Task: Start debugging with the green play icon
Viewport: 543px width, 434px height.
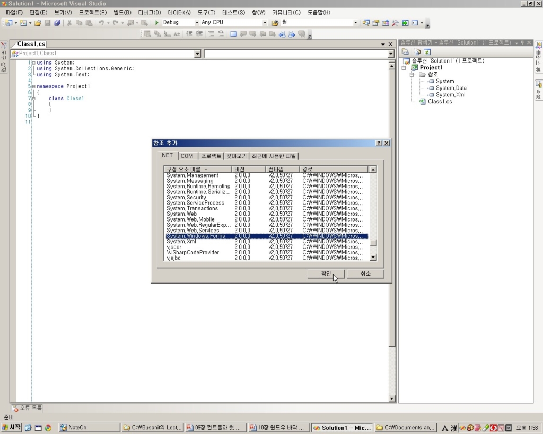Action: point(156,22)
